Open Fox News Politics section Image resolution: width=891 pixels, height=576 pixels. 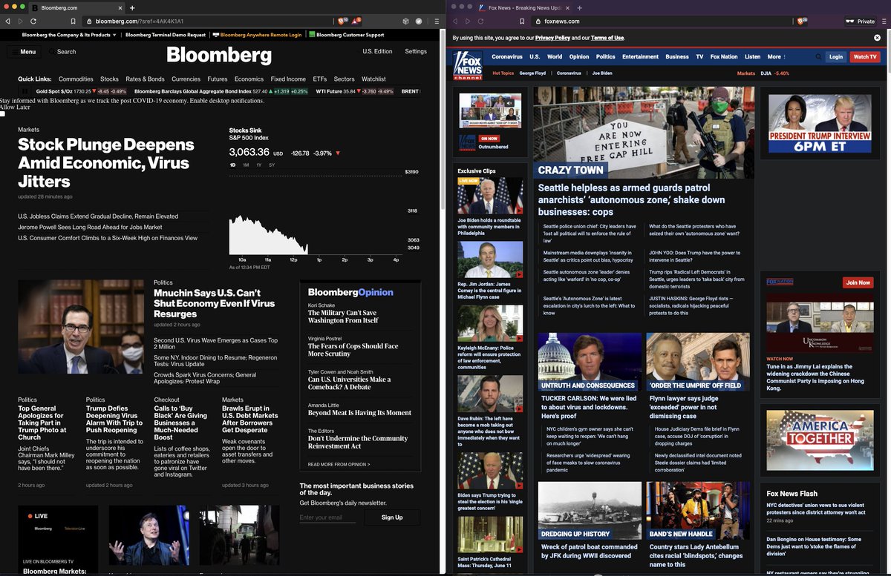pyautogui.click(x=605, y=56)
